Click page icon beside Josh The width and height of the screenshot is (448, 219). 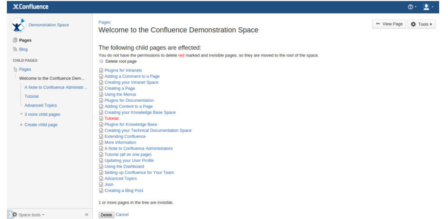click(101, 184)
